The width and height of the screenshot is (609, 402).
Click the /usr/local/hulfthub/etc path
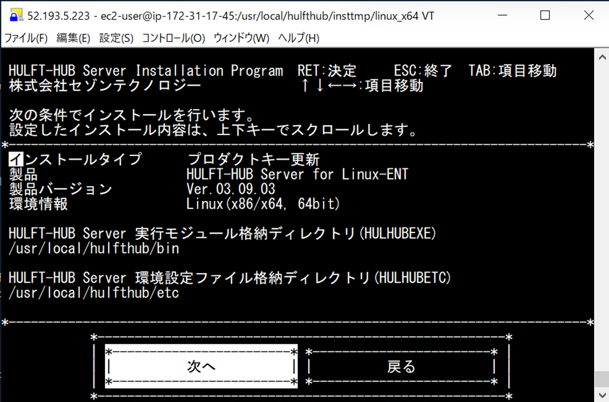pyautogui.click(x=94, y=293)
